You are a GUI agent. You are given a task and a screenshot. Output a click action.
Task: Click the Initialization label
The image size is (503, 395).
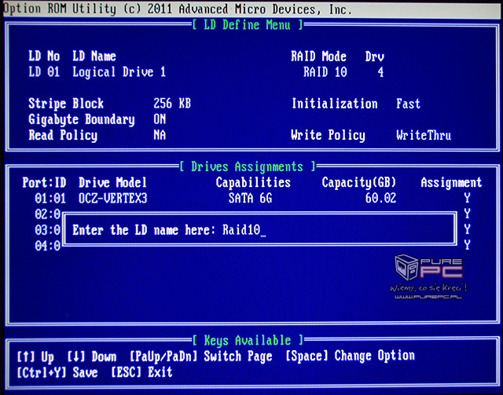(334, 104)
